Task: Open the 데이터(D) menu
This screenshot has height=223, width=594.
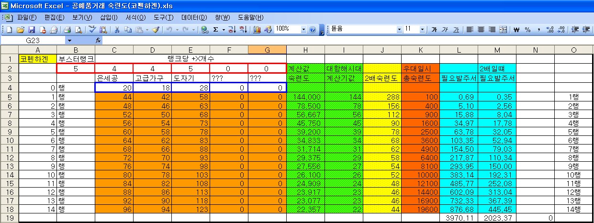Action: (x=194, y=18)
